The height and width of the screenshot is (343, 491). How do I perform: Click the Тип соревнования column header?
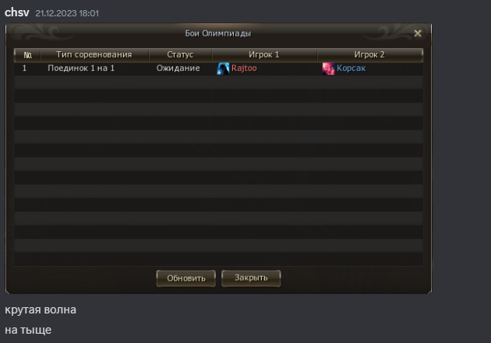(94, 54)
